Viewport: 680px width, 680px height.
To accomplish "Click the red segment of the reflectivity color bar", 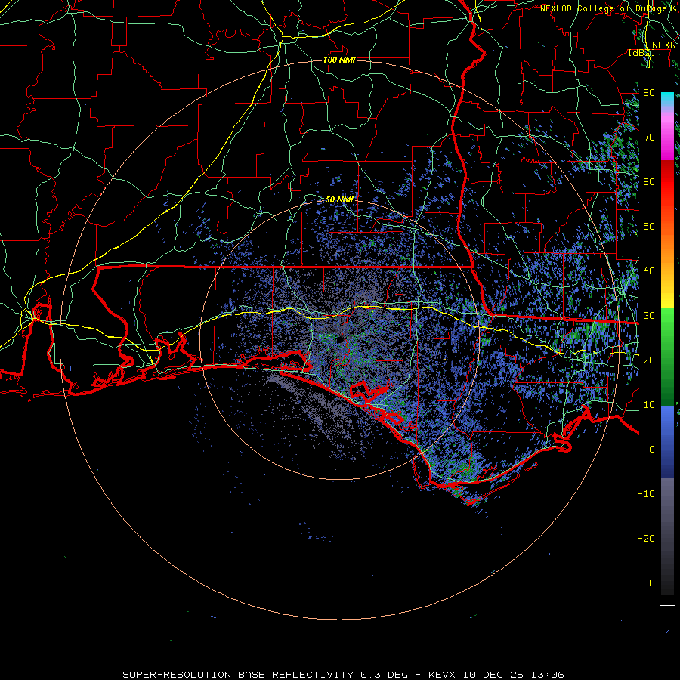I will [667, 183].
